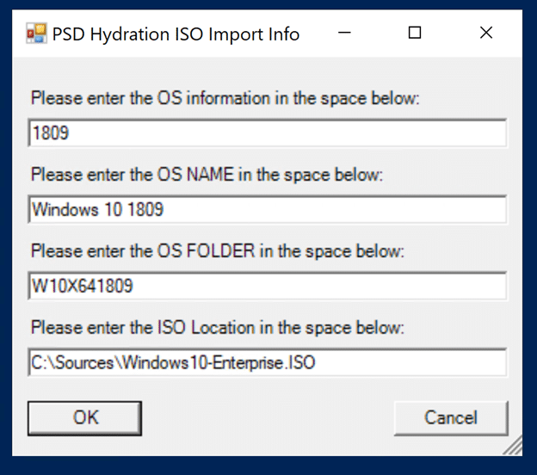
Task: Confirm the dialog with the OK button
Action: 84,418
